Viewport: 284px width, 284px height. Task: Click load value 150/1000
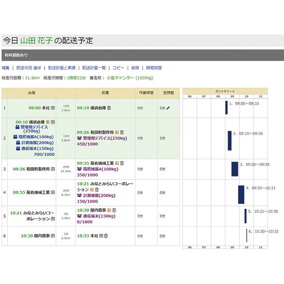click(87, 201)
